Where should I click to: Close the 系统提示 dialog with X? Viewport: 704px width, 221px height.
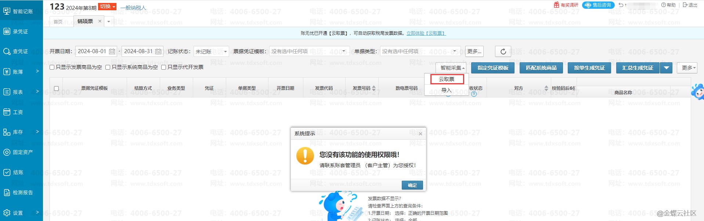point(420,134)
